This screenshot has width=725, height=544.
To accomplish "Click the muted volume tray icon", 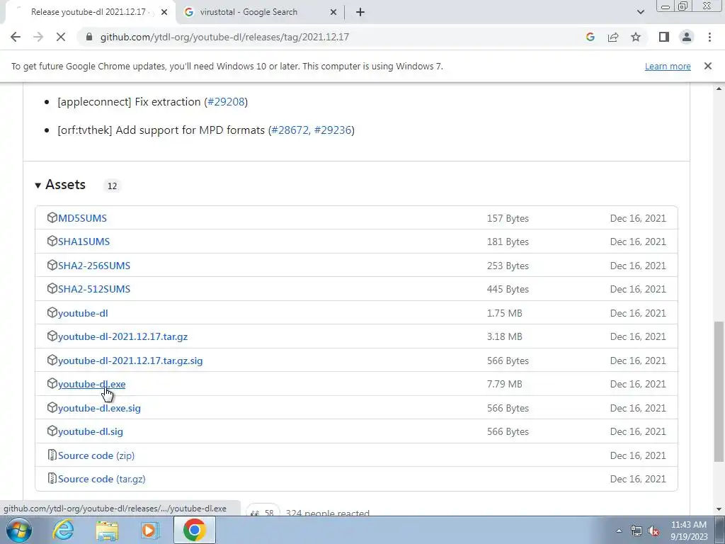I will click(653, 531).
